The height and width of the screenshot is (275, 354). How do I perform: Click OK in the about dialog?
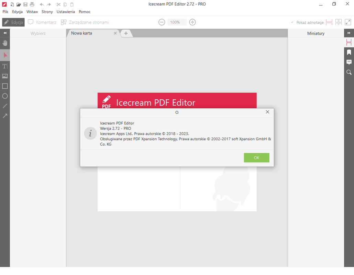coord(256,157)
